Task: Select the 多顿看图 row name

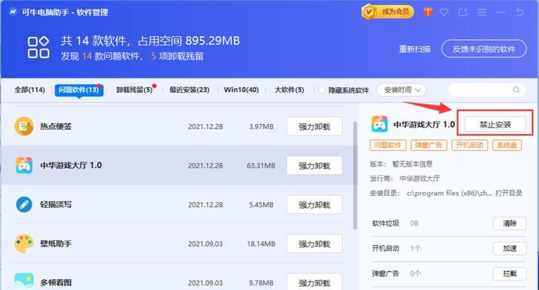Action: 56,283
